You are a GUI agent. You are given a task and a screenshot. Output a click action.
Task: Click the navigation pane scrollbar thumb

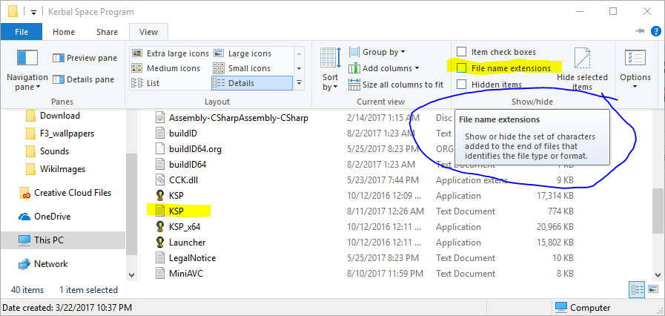coord(131,205)
